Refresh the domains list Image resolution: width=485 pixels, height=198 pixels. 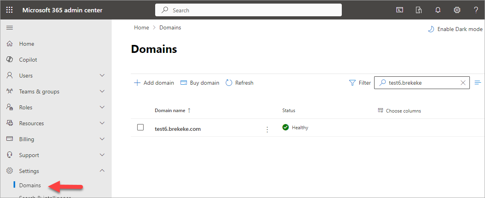click(239, 83)
